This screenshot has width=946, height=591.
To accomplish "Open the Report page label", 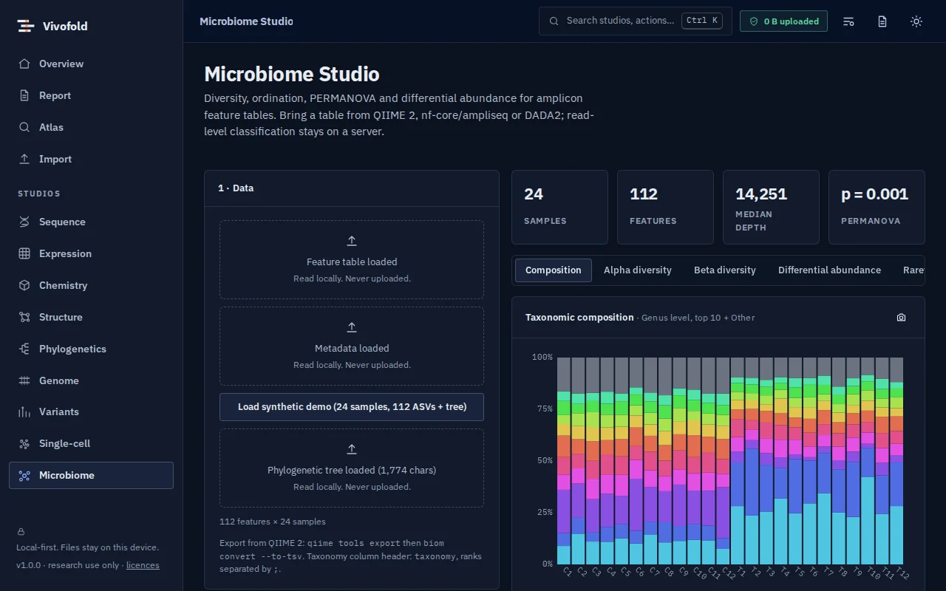I will [x=55, y=95].
